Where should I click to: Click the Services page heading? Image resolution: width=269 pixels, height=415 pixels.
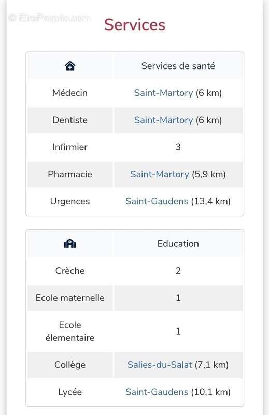tap(135, 25)
